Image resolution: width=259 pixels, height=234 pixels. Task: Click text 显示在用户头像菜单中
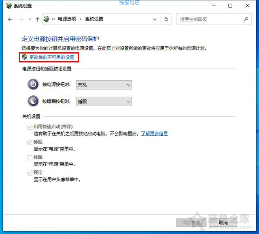point(57,179)
